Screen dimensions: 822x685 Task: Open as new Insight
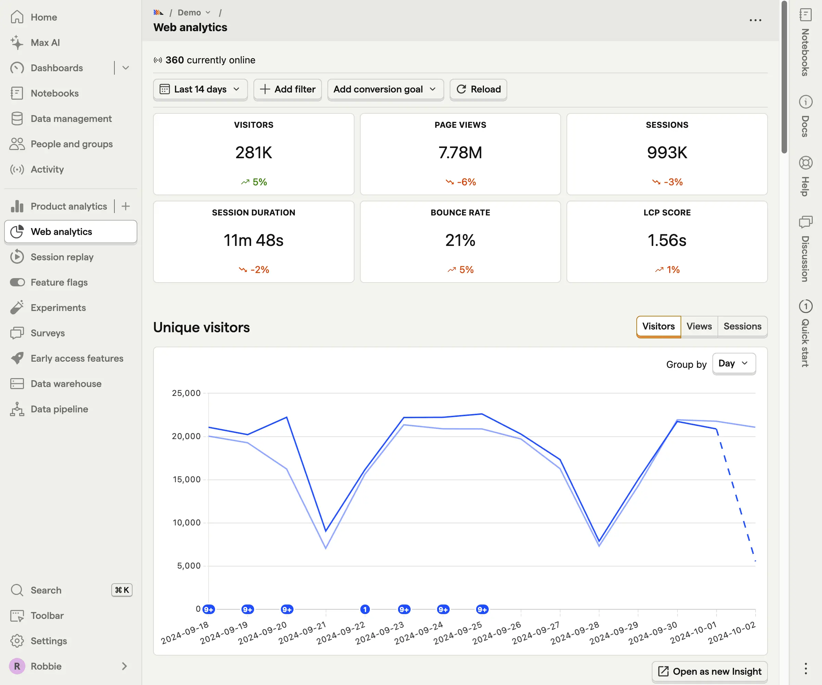[709, 671]
